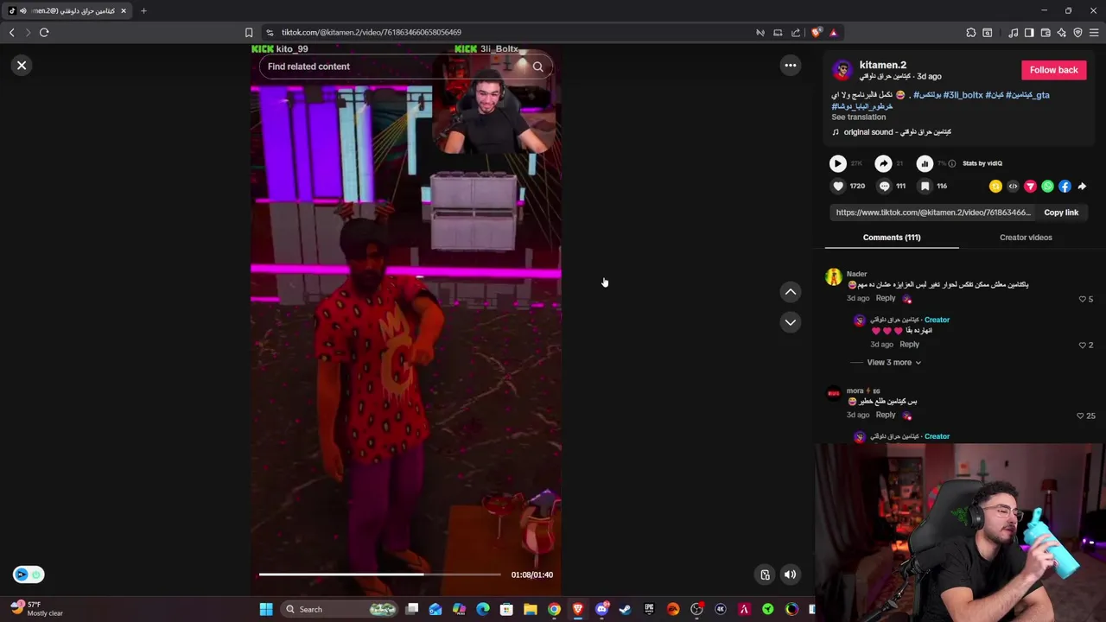Image resolution: width=1106 pixels, height=622 pixels.
Task: Click the vidIQ engagement bar chart icon
Action: point(925,163)
